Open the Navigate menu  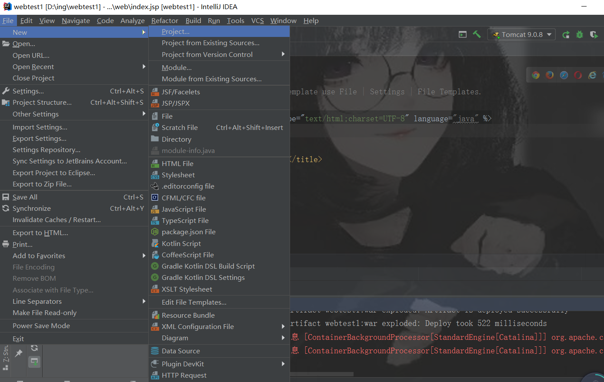click(x=76, y=20)
